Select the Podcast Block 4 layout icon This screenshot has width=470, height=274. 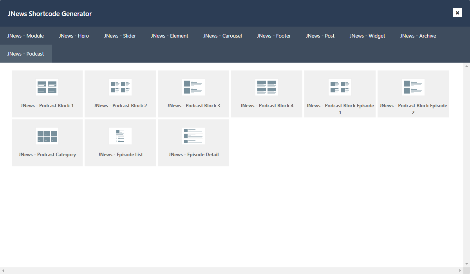click(267, 87)
